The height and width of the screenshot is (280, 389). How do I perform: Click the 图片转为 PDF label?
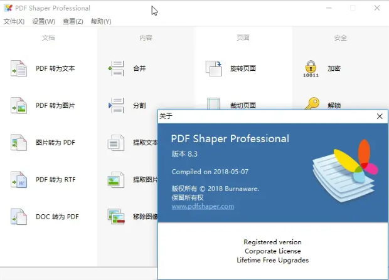(55, 142)
